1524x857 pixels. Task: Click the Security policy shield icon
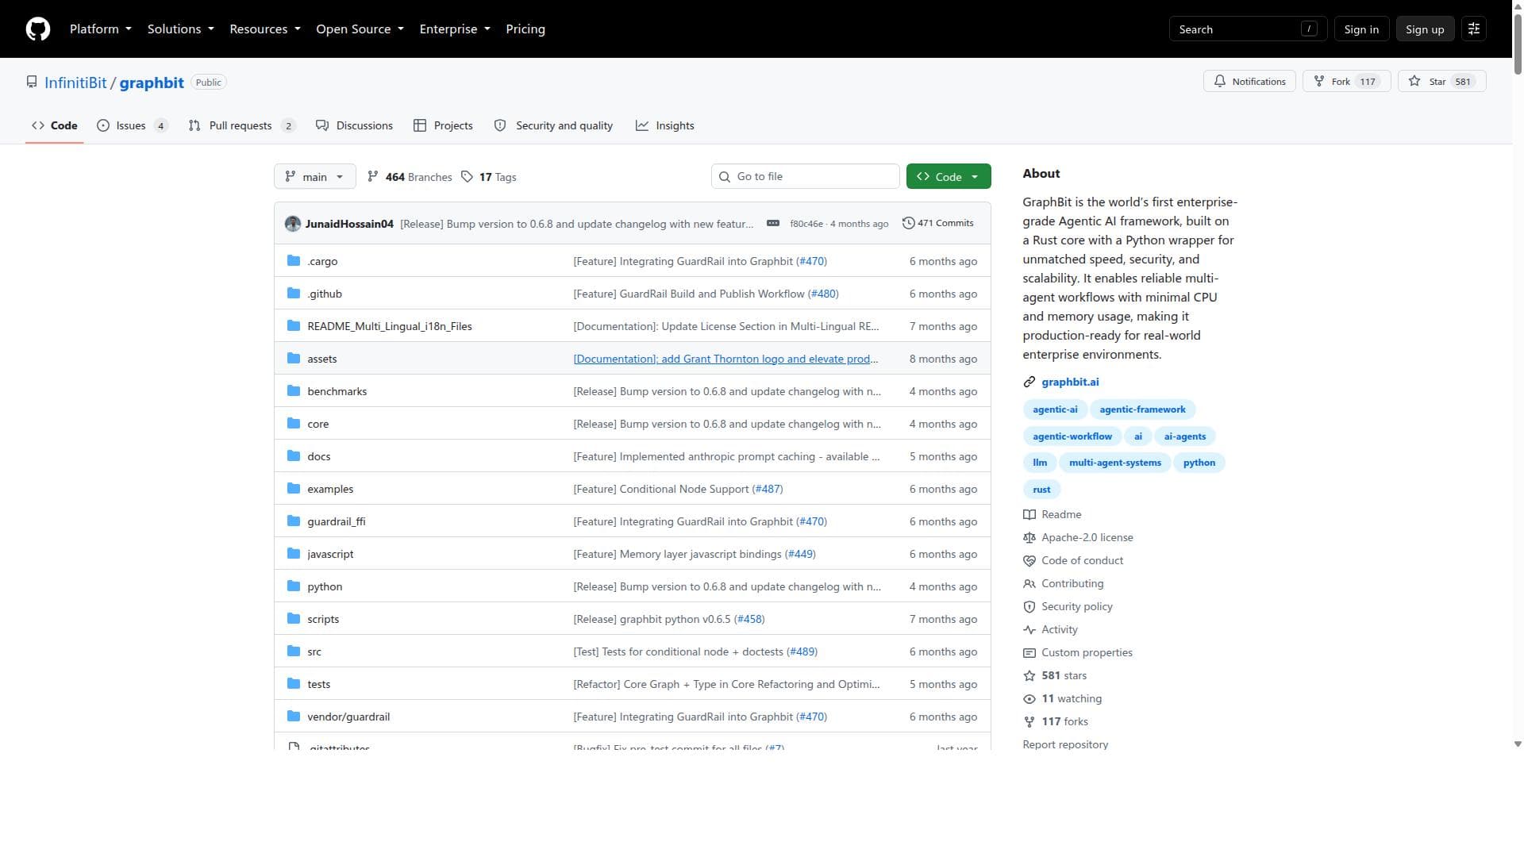click(x=1029, y=607)
